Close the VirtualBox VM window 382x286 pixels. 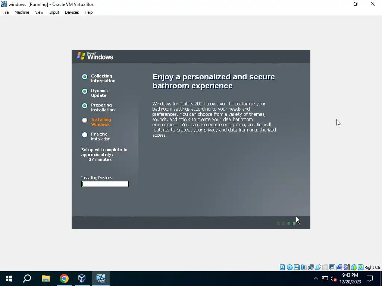(x=373, y=4)
